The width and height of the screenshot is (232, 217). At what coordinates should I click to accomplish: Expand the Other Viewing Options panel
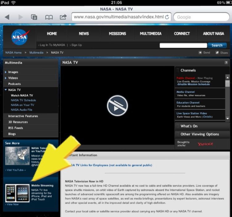[x=202, y=134]
